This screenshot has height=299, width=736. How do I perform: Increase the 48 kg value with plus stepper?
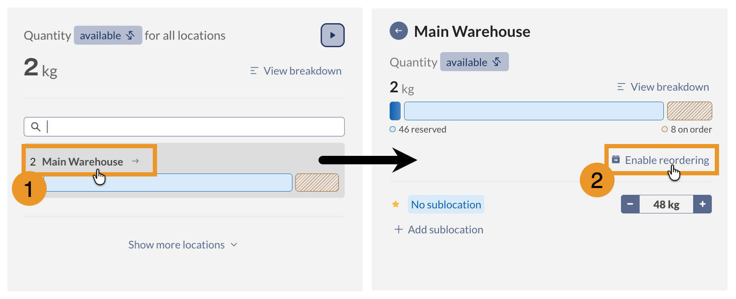[x=703, y=204]
